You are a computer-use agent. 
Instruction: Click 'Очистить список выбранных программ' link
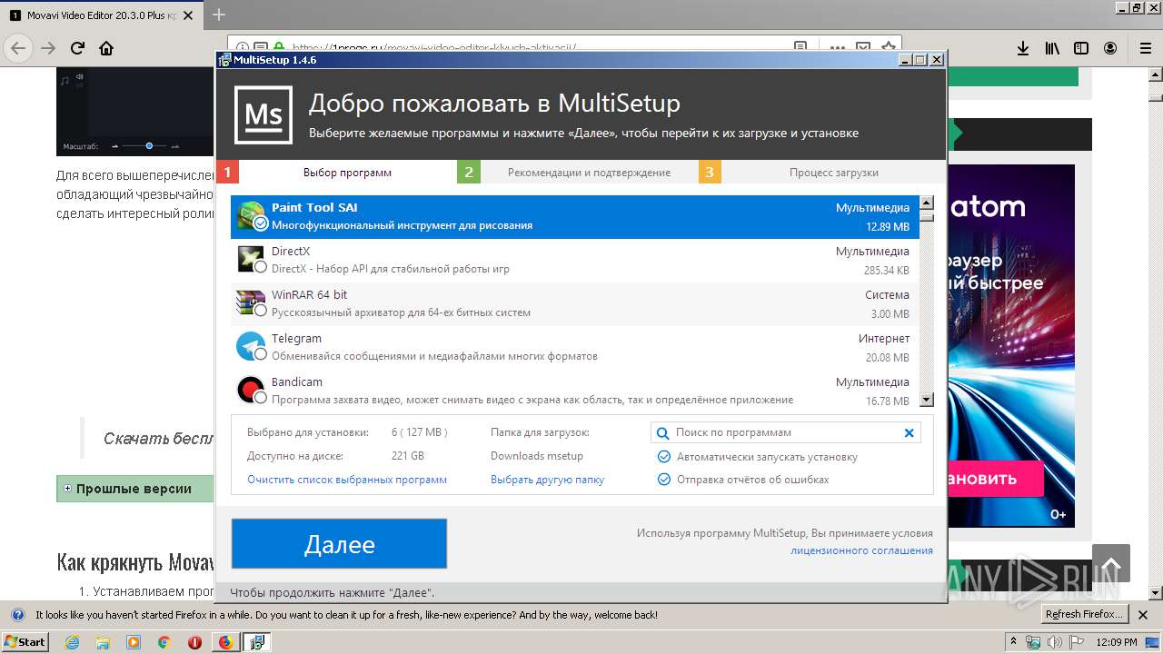(x=347, y=480)
